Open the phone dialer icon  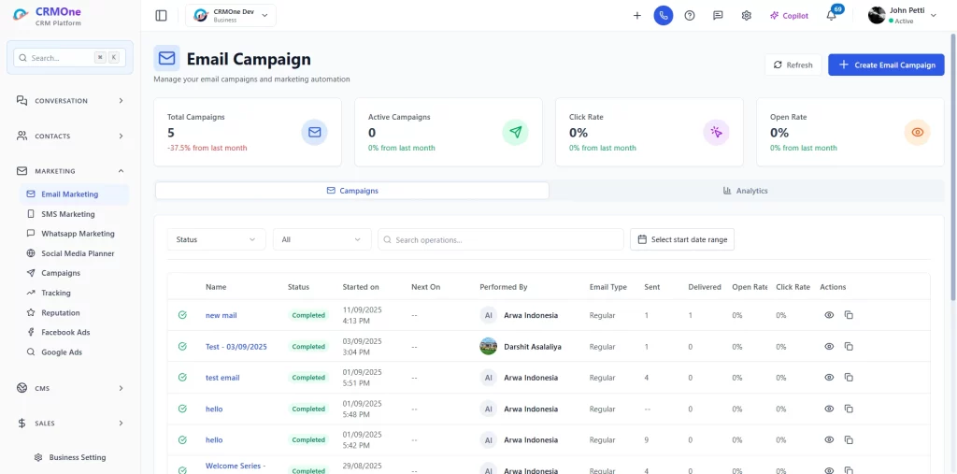coord(663,15)
